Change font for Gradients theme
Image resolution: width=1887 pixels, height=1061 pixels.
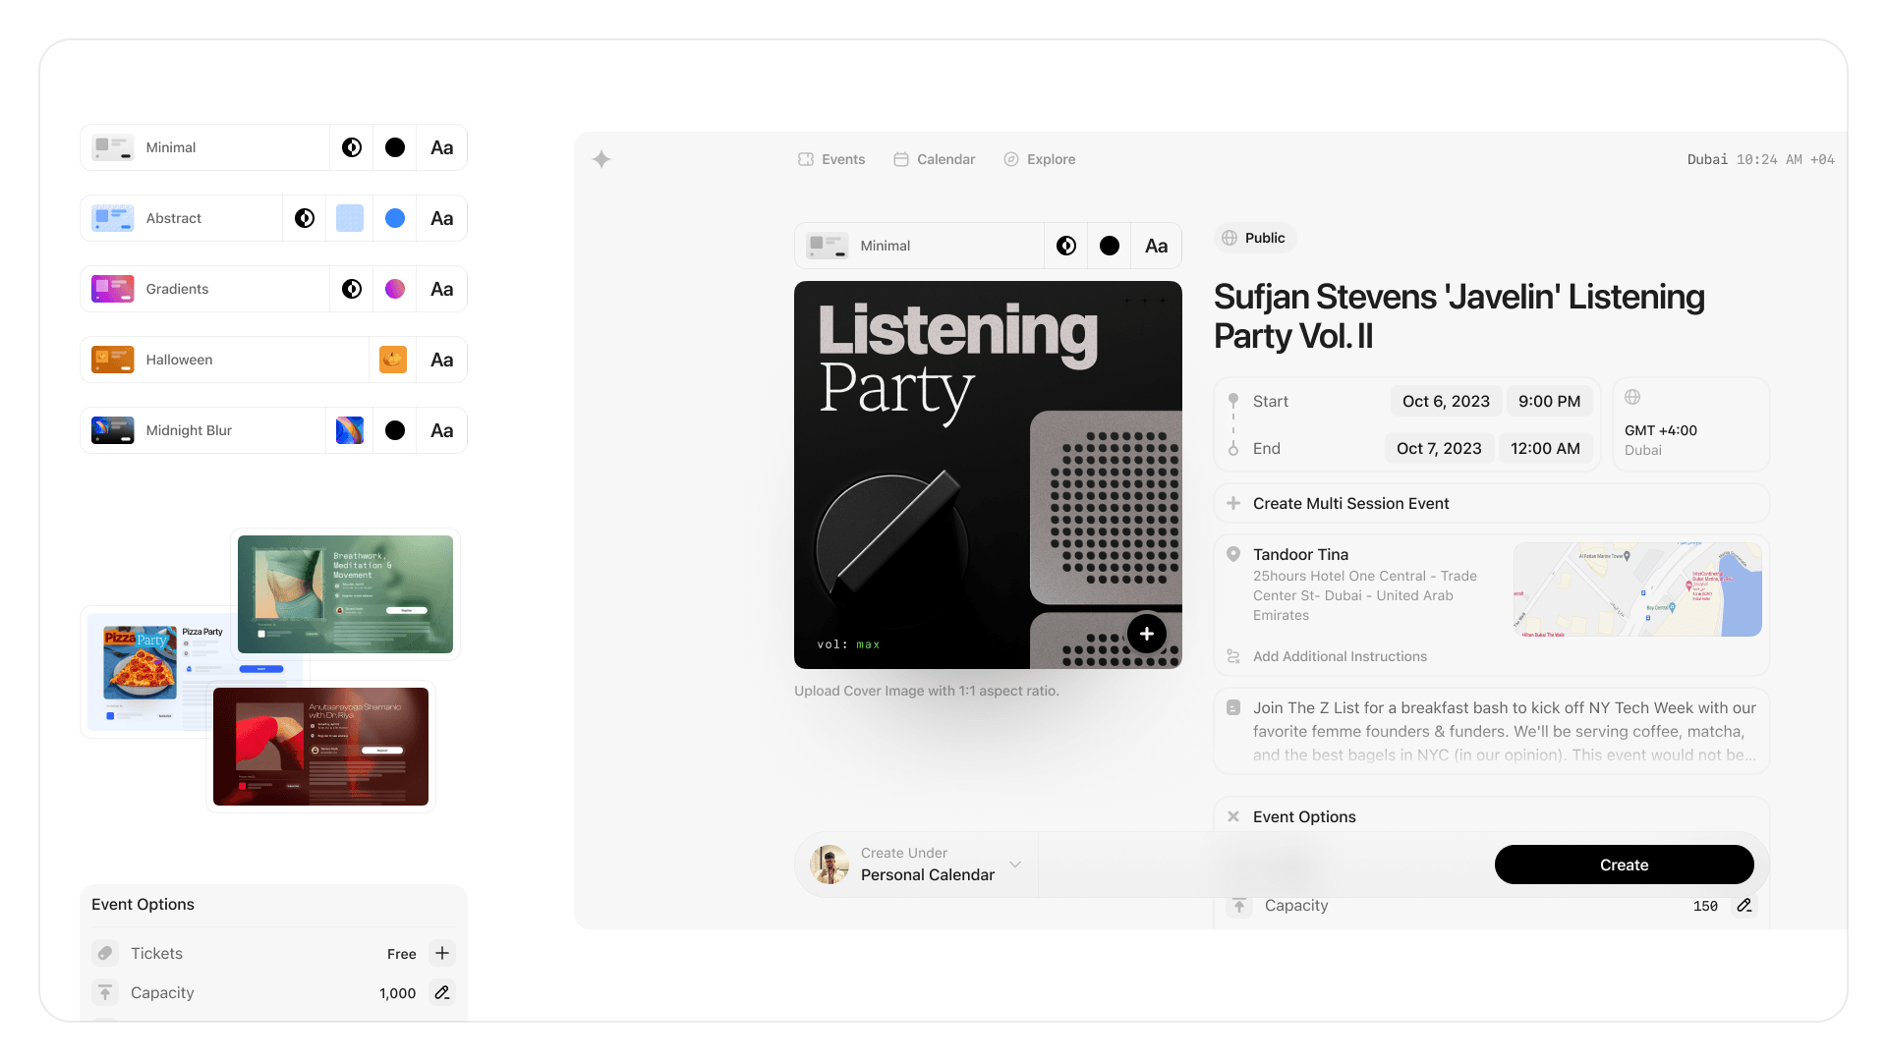pos(442,289)
